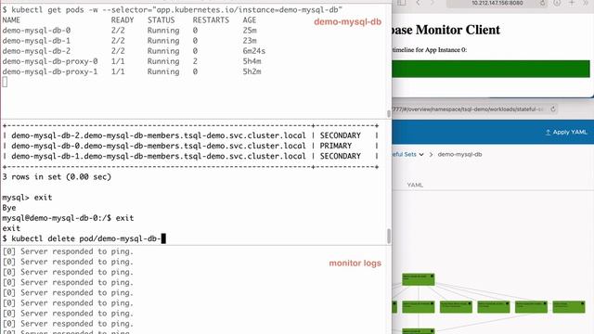Screen dimensions: 594x334
Task: Expand Stateful Sets breadcrumb dropdown
Action: tap(420, 155)
